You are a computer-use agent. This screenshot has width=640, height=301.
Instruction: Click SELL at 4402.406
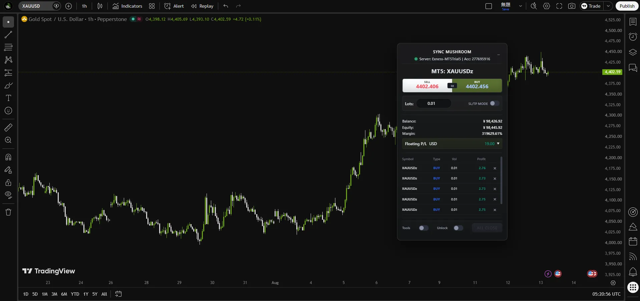(x=427, y=86)
